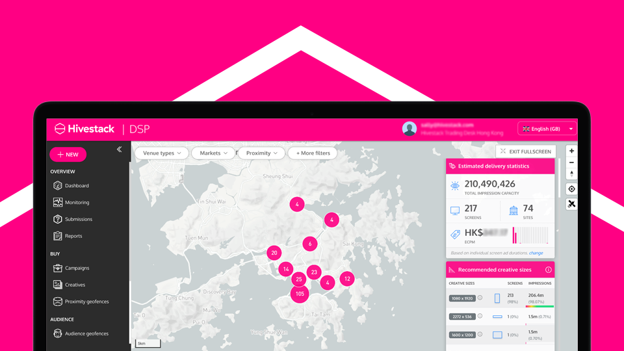Open Audience geofences in the sidebar
This screenshot has height=351, width=624.
pyautogui.click(x=86, y=333)
